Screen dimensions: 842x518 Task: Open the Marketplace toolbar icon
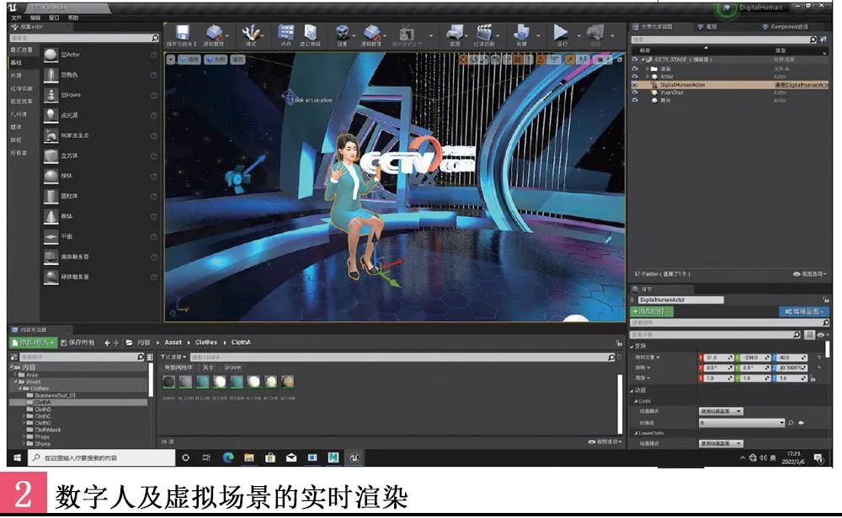pos(311,34)
